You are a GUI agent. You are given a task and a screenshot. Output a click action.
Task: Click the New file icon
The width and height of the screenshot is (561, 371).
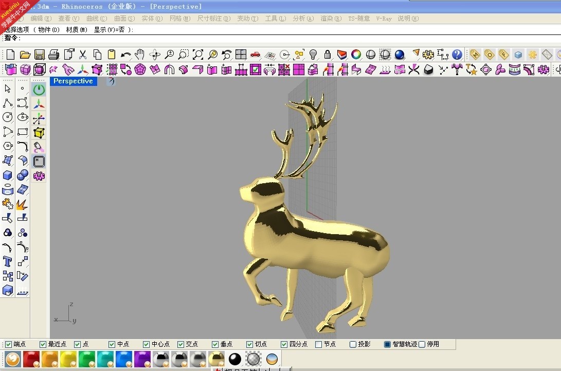tap(10, 55)
